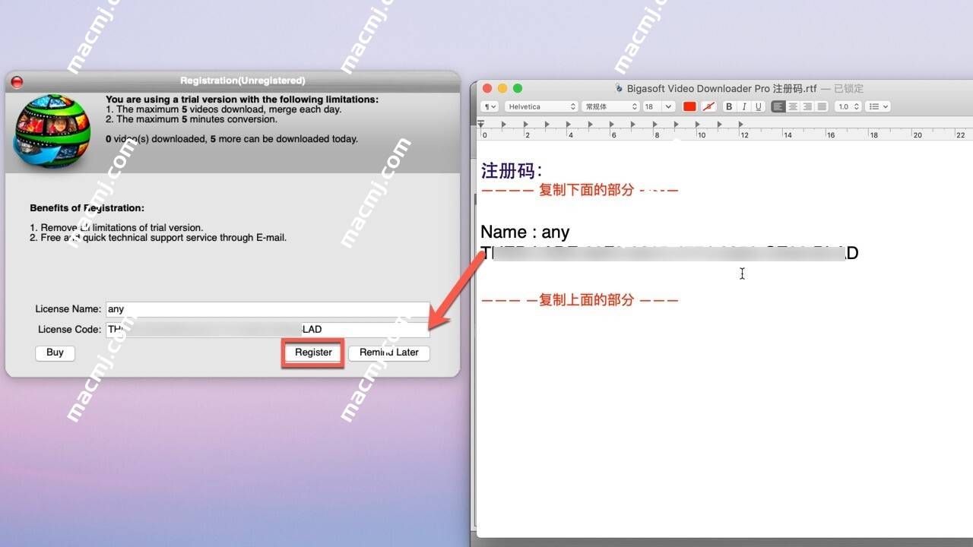Align text left in TextEdit
973x547 pixels.
778,106
